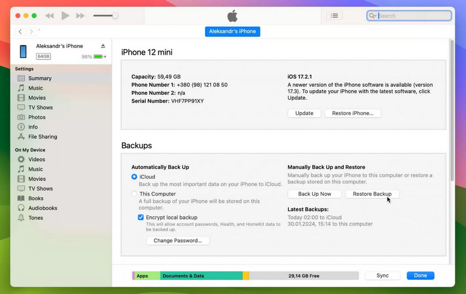Go back using the left chevron
This screenshot has height=294, width=466.
(20, 31)
